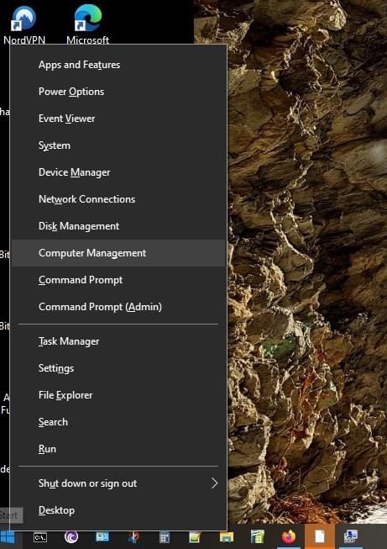Image resolution: width=387 pixels, height=549 pixels.
Task: Open the Microsoft Edge desktop shortcut
Action: (x=88, y=24)
